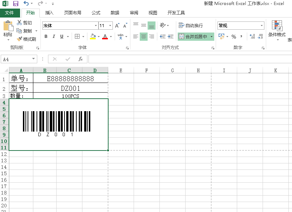Decrease font size with small A icon
292x212 pixels.
[125, 26]
